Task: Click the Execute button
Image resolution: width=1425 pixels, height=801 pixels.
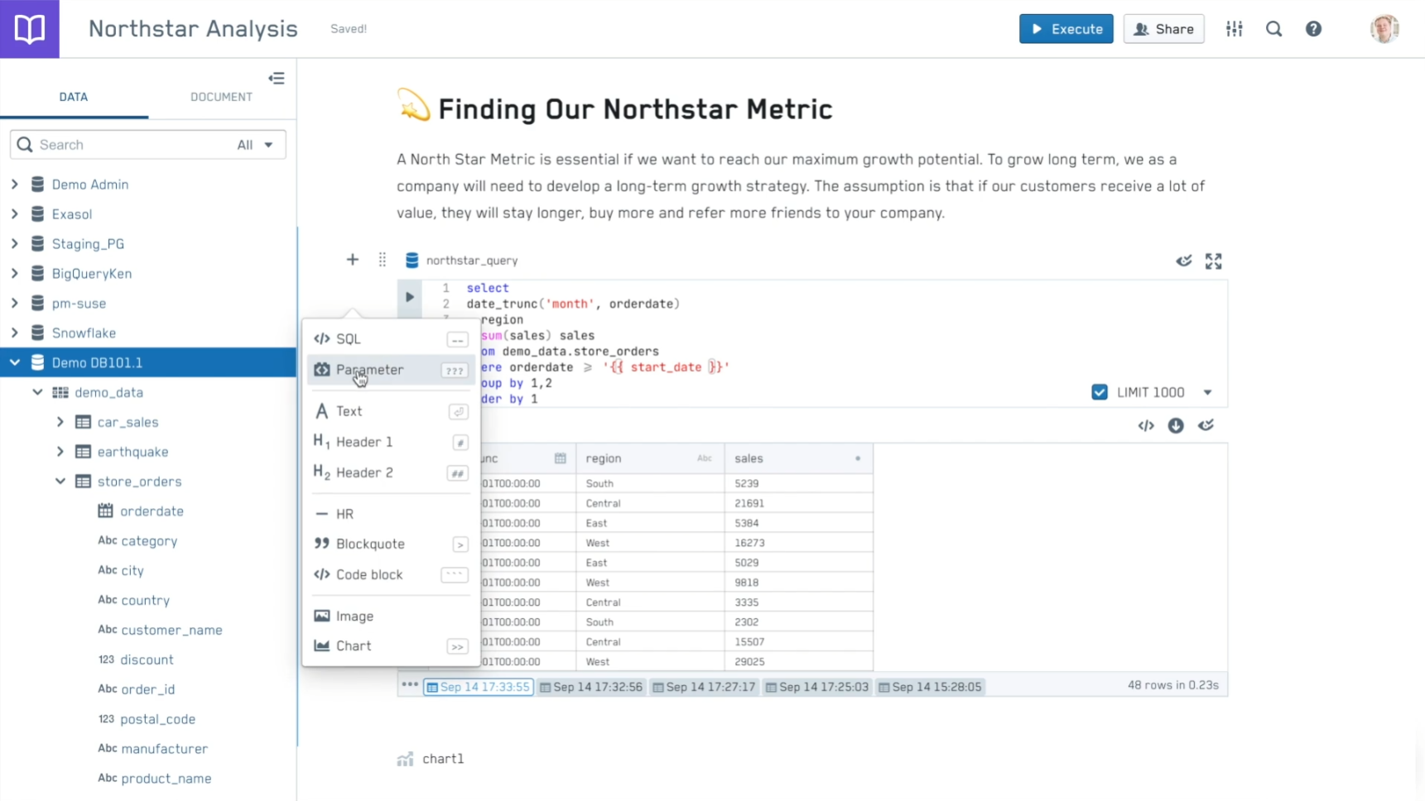Action: coord(1066,29)
